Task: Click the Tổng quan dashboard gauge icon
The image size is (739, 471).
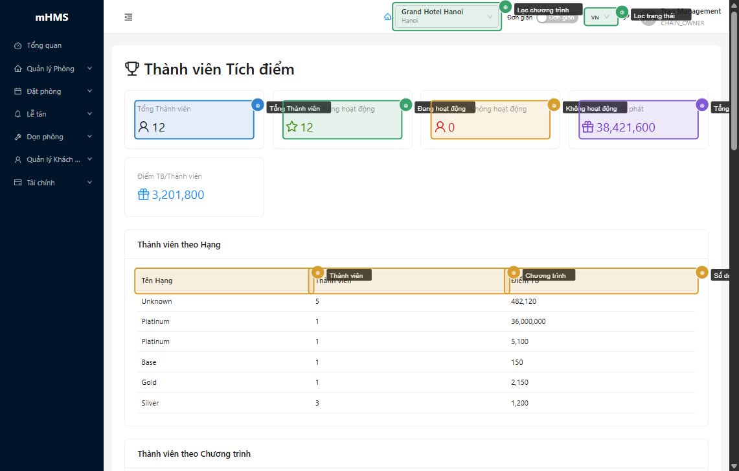Action: 18,46
